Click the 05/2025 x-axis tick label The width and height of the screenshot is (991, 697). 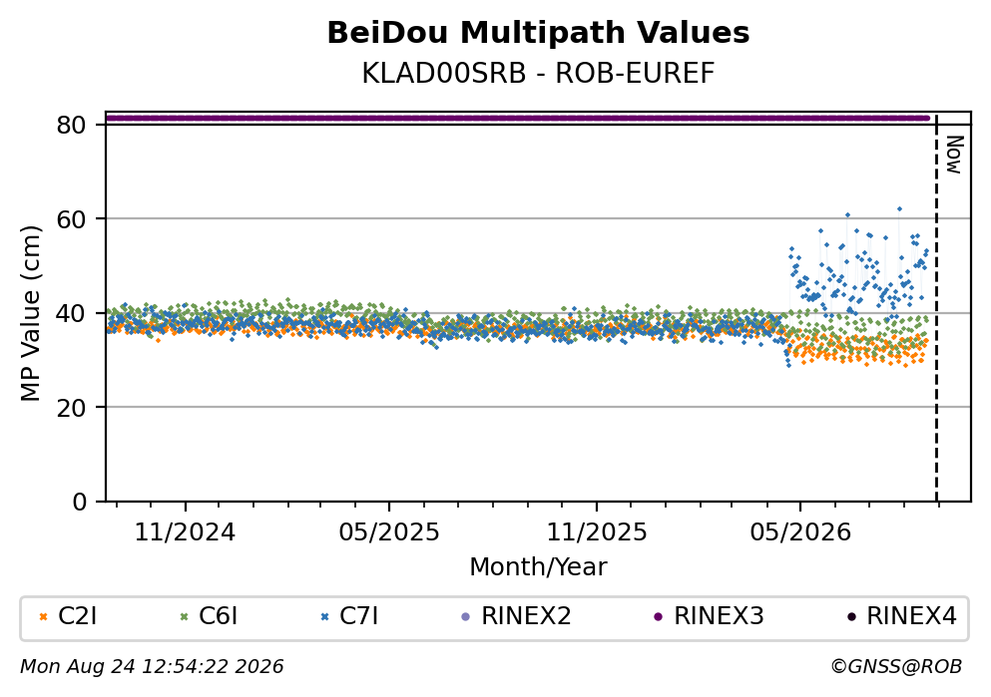pos(388,532)
